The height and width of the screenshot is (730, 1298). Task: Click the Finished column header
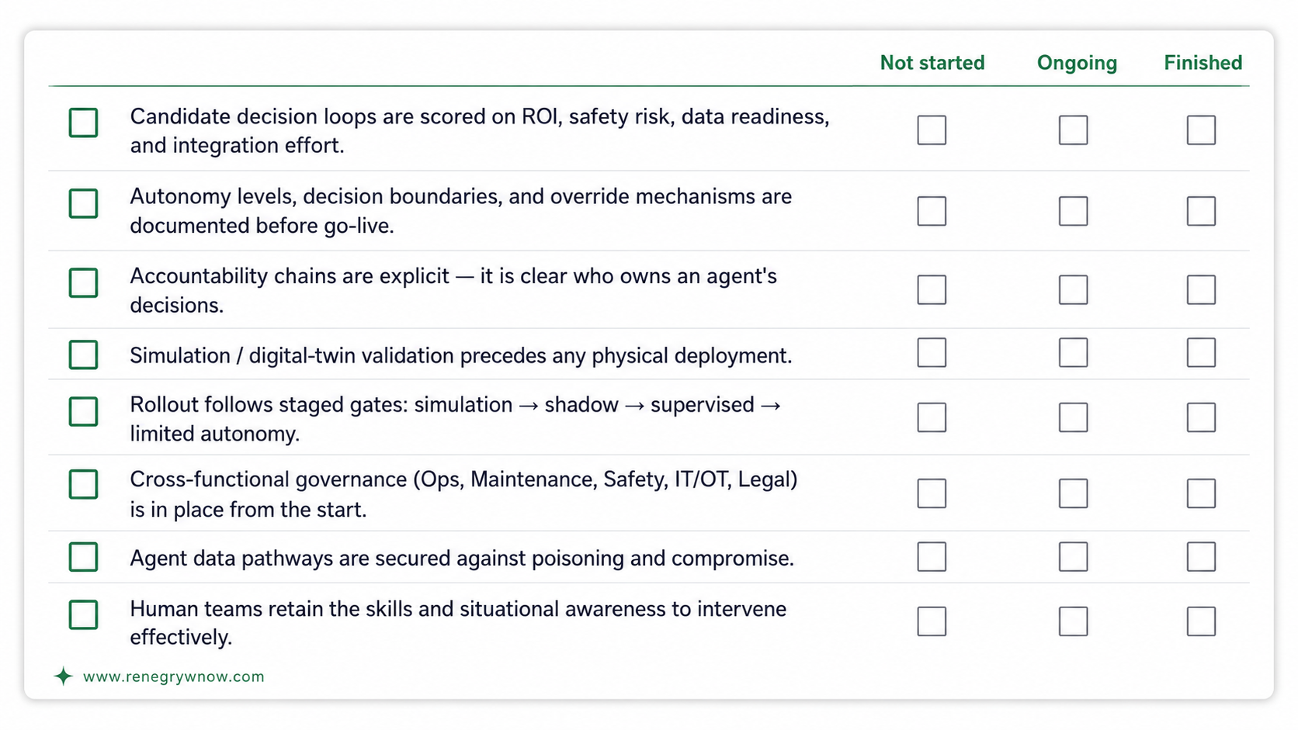coord(1203,63)
